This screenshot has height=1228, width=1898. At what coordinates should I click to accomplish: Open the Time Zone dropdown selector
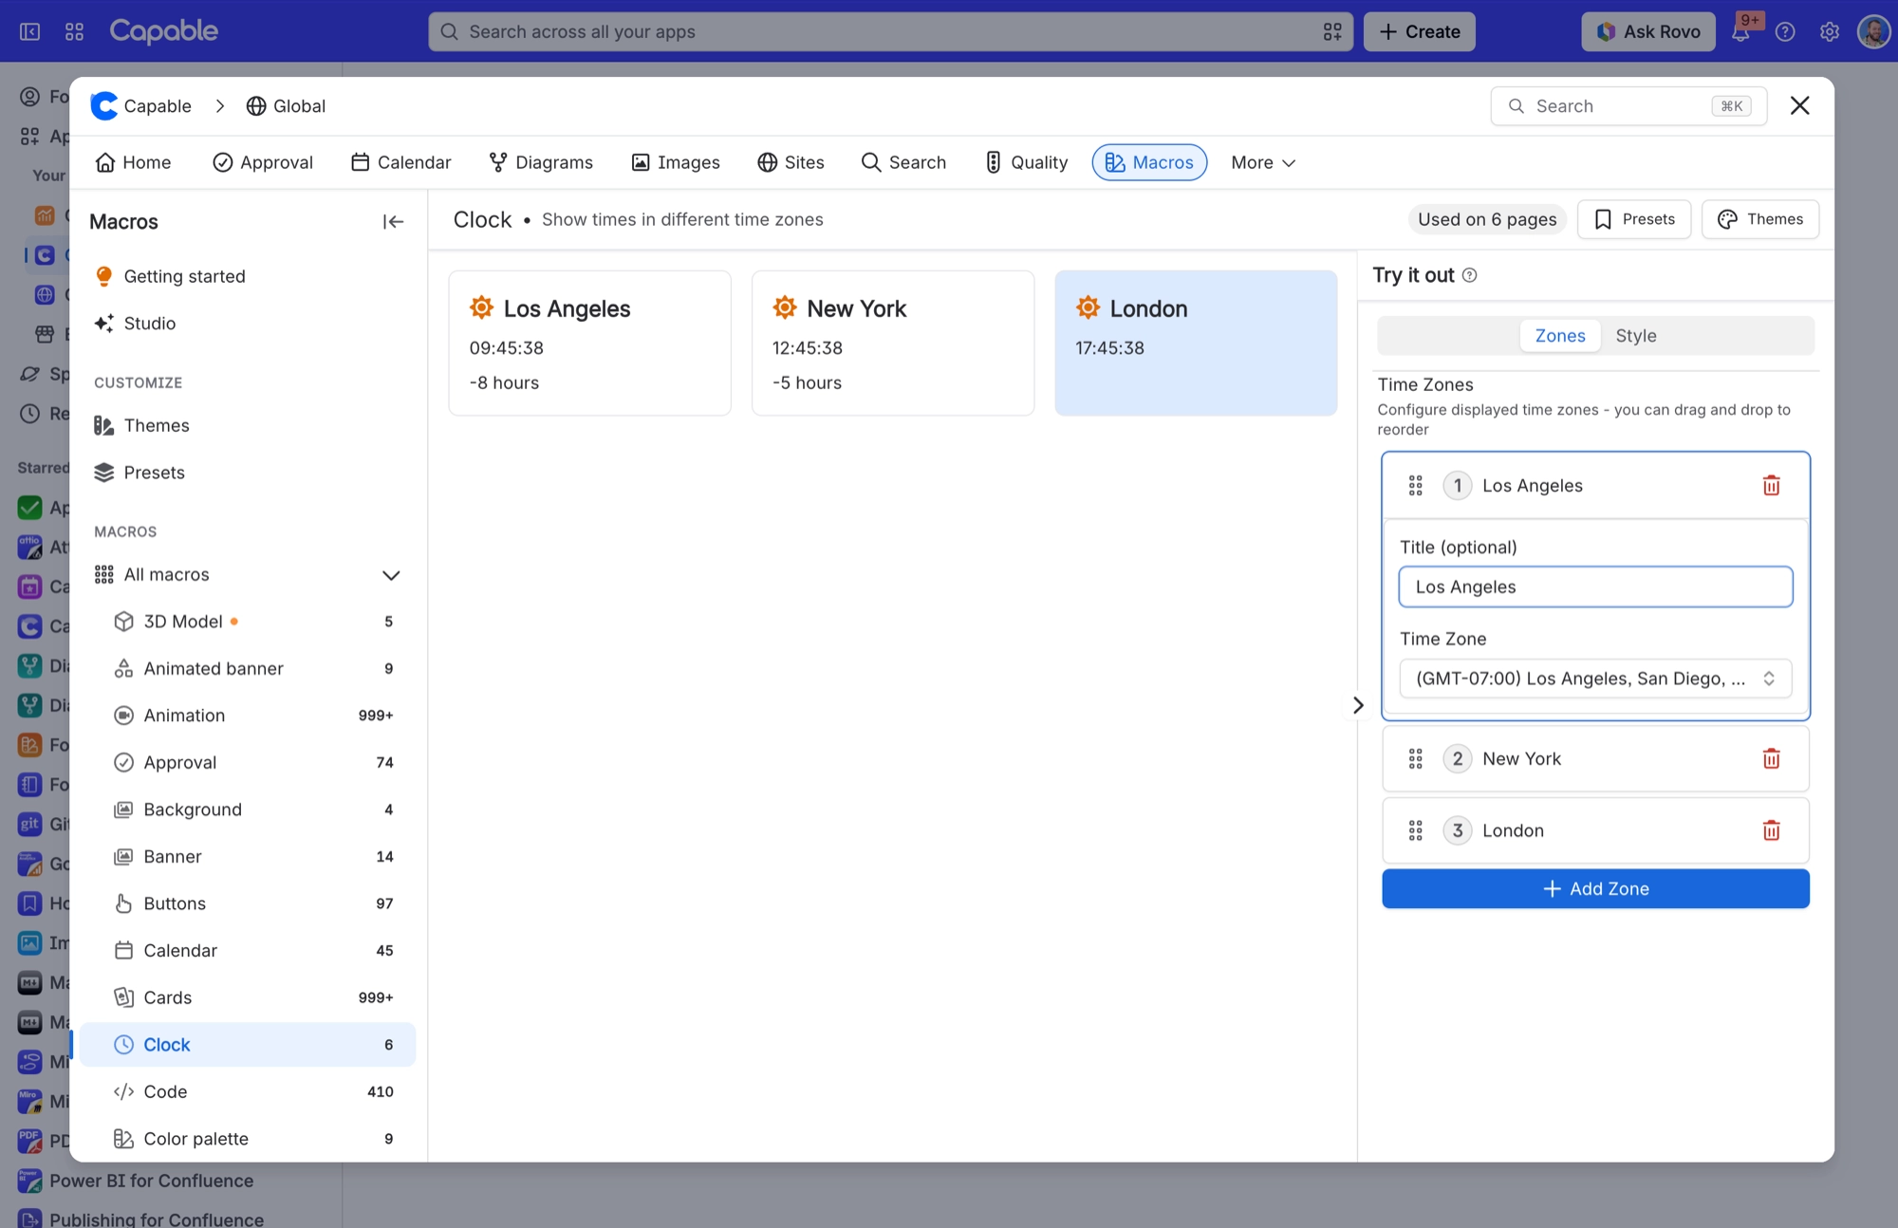(x=1595, y=679)
